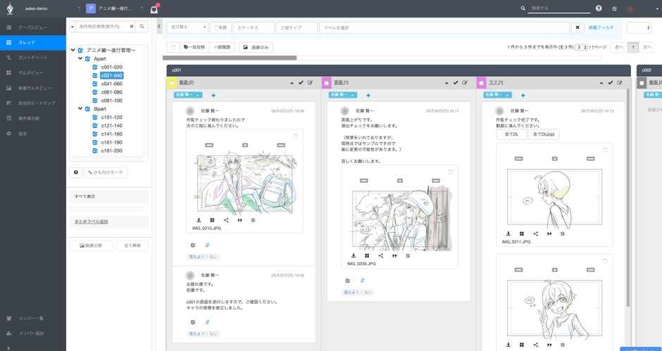The image size is (662, 351).
Task: Open the per-page count selector showing 3
Action: pyautogui.click(x=581, y=47)
